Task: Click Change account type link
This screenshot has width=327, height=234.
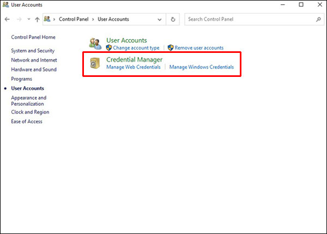Action: (x=136, y=48)
